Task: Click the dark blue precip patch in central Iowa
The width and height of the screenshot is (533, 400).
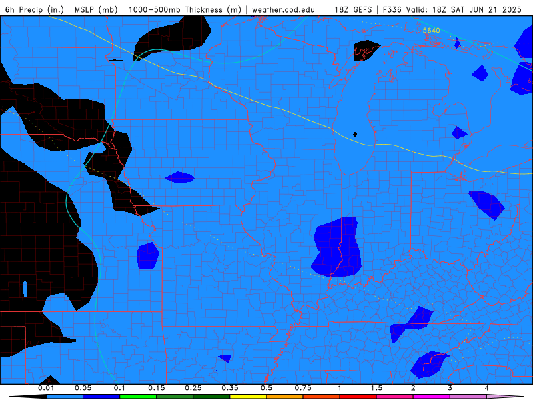Action: (179, 177)
